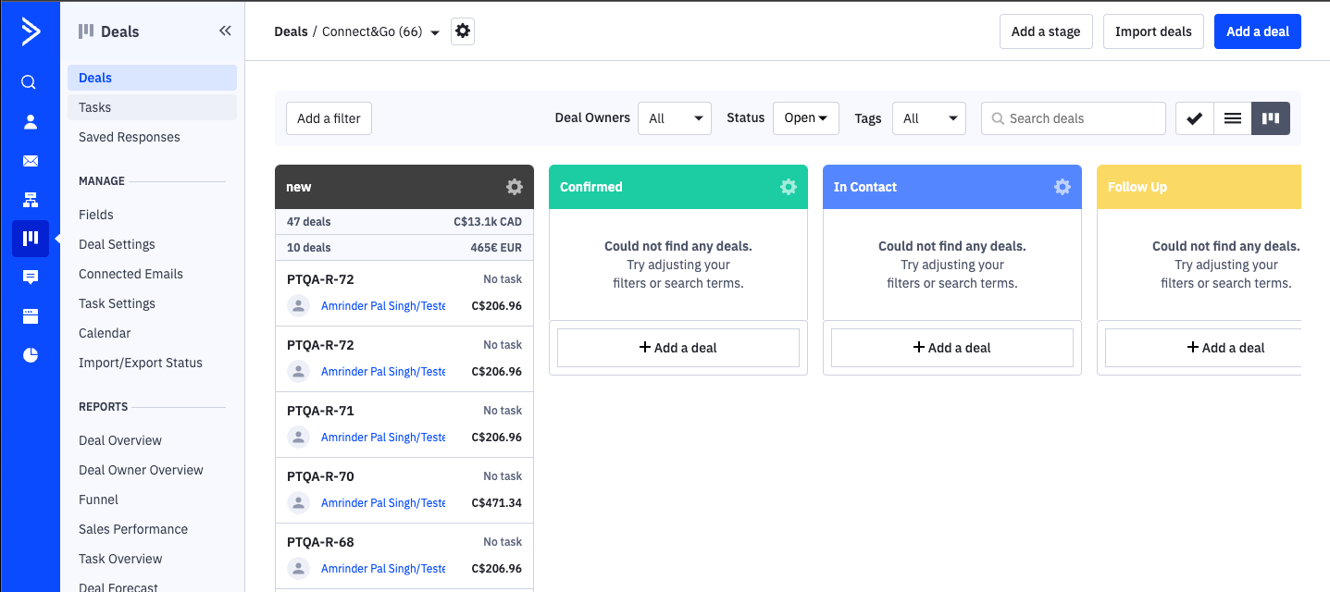
Task: Open Reports pie chart icon
Action: point(30,355)
